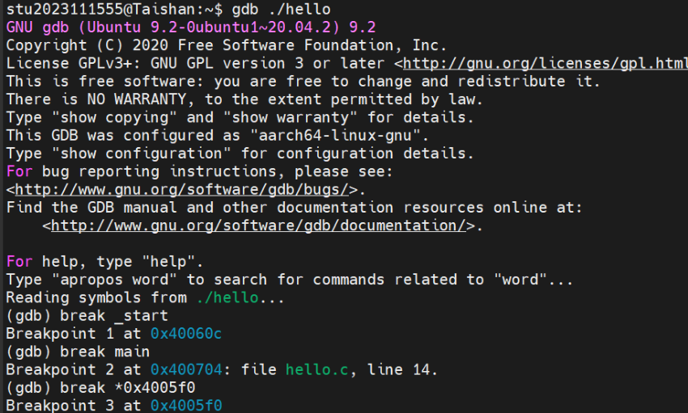Screen dimensions: 688x413
Task: Click the 'There is NO WARRANTY' line
Action: pos(244,99)
